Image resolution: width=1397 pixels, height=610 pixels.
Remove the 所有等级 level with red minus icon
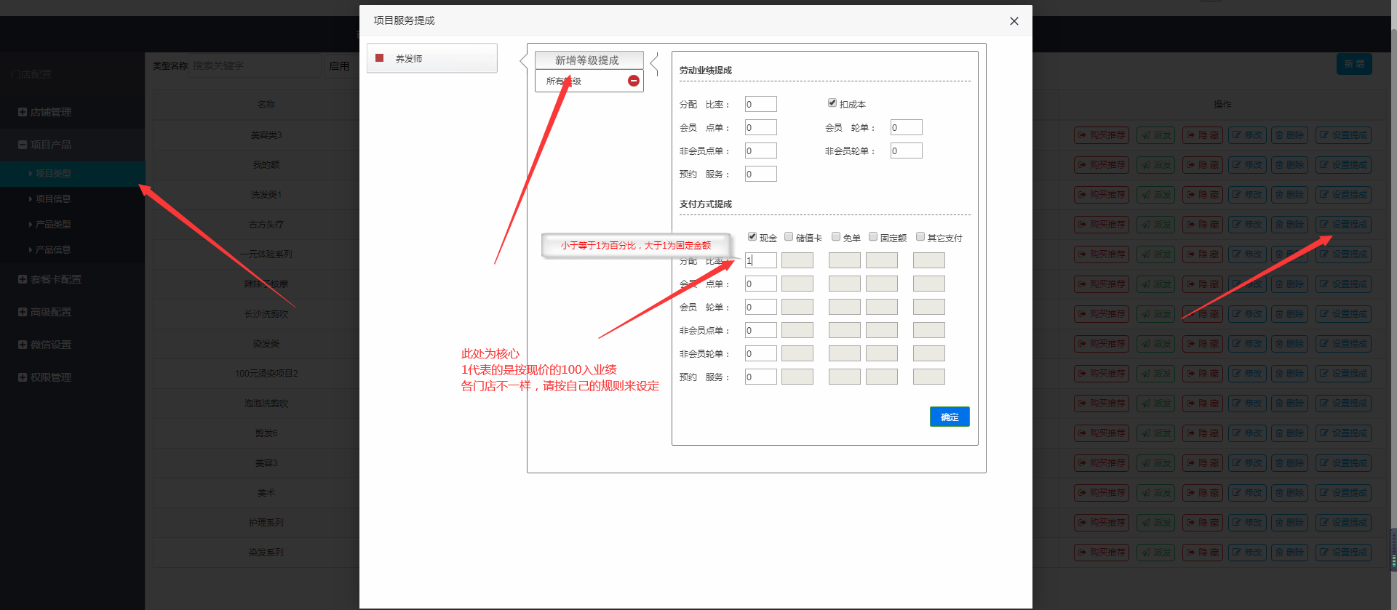pos(633,81)
